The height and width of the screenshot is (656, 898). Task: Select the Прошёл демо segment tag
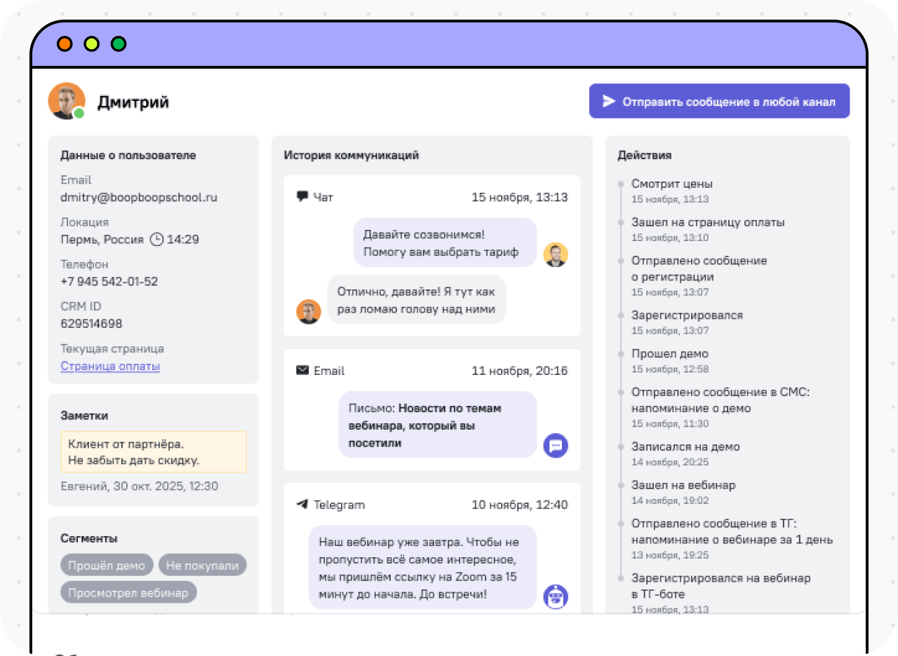pos(107,566)
